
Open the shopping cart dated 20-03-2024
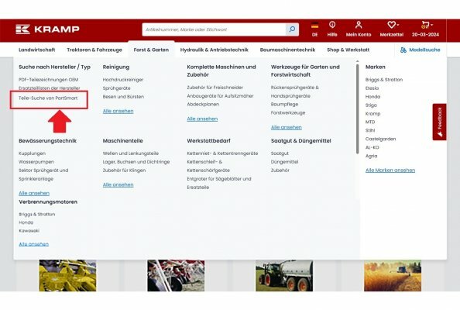[x=425, y=29]
